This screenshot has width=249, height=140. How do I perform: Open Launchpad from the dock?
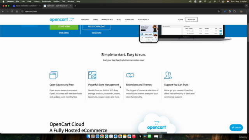coord(93,136)
